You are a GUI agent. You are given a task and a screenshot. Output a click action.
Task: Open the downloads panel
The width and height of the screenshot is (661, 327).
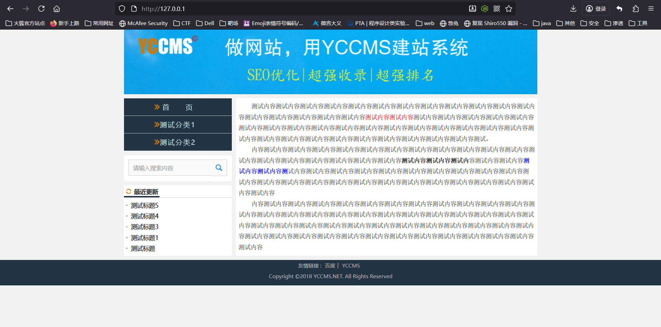(x=573, y=9)
